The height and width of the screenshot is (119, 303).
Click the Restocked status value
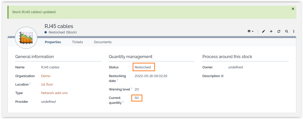[x=143, y=67]
